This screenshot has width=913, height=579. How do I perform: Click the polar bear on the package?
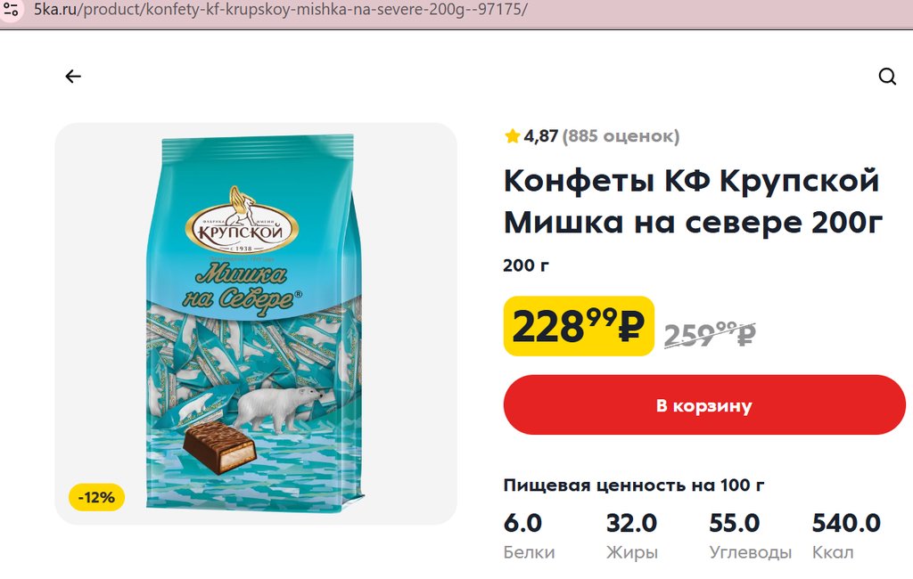(x=281, y=408)
